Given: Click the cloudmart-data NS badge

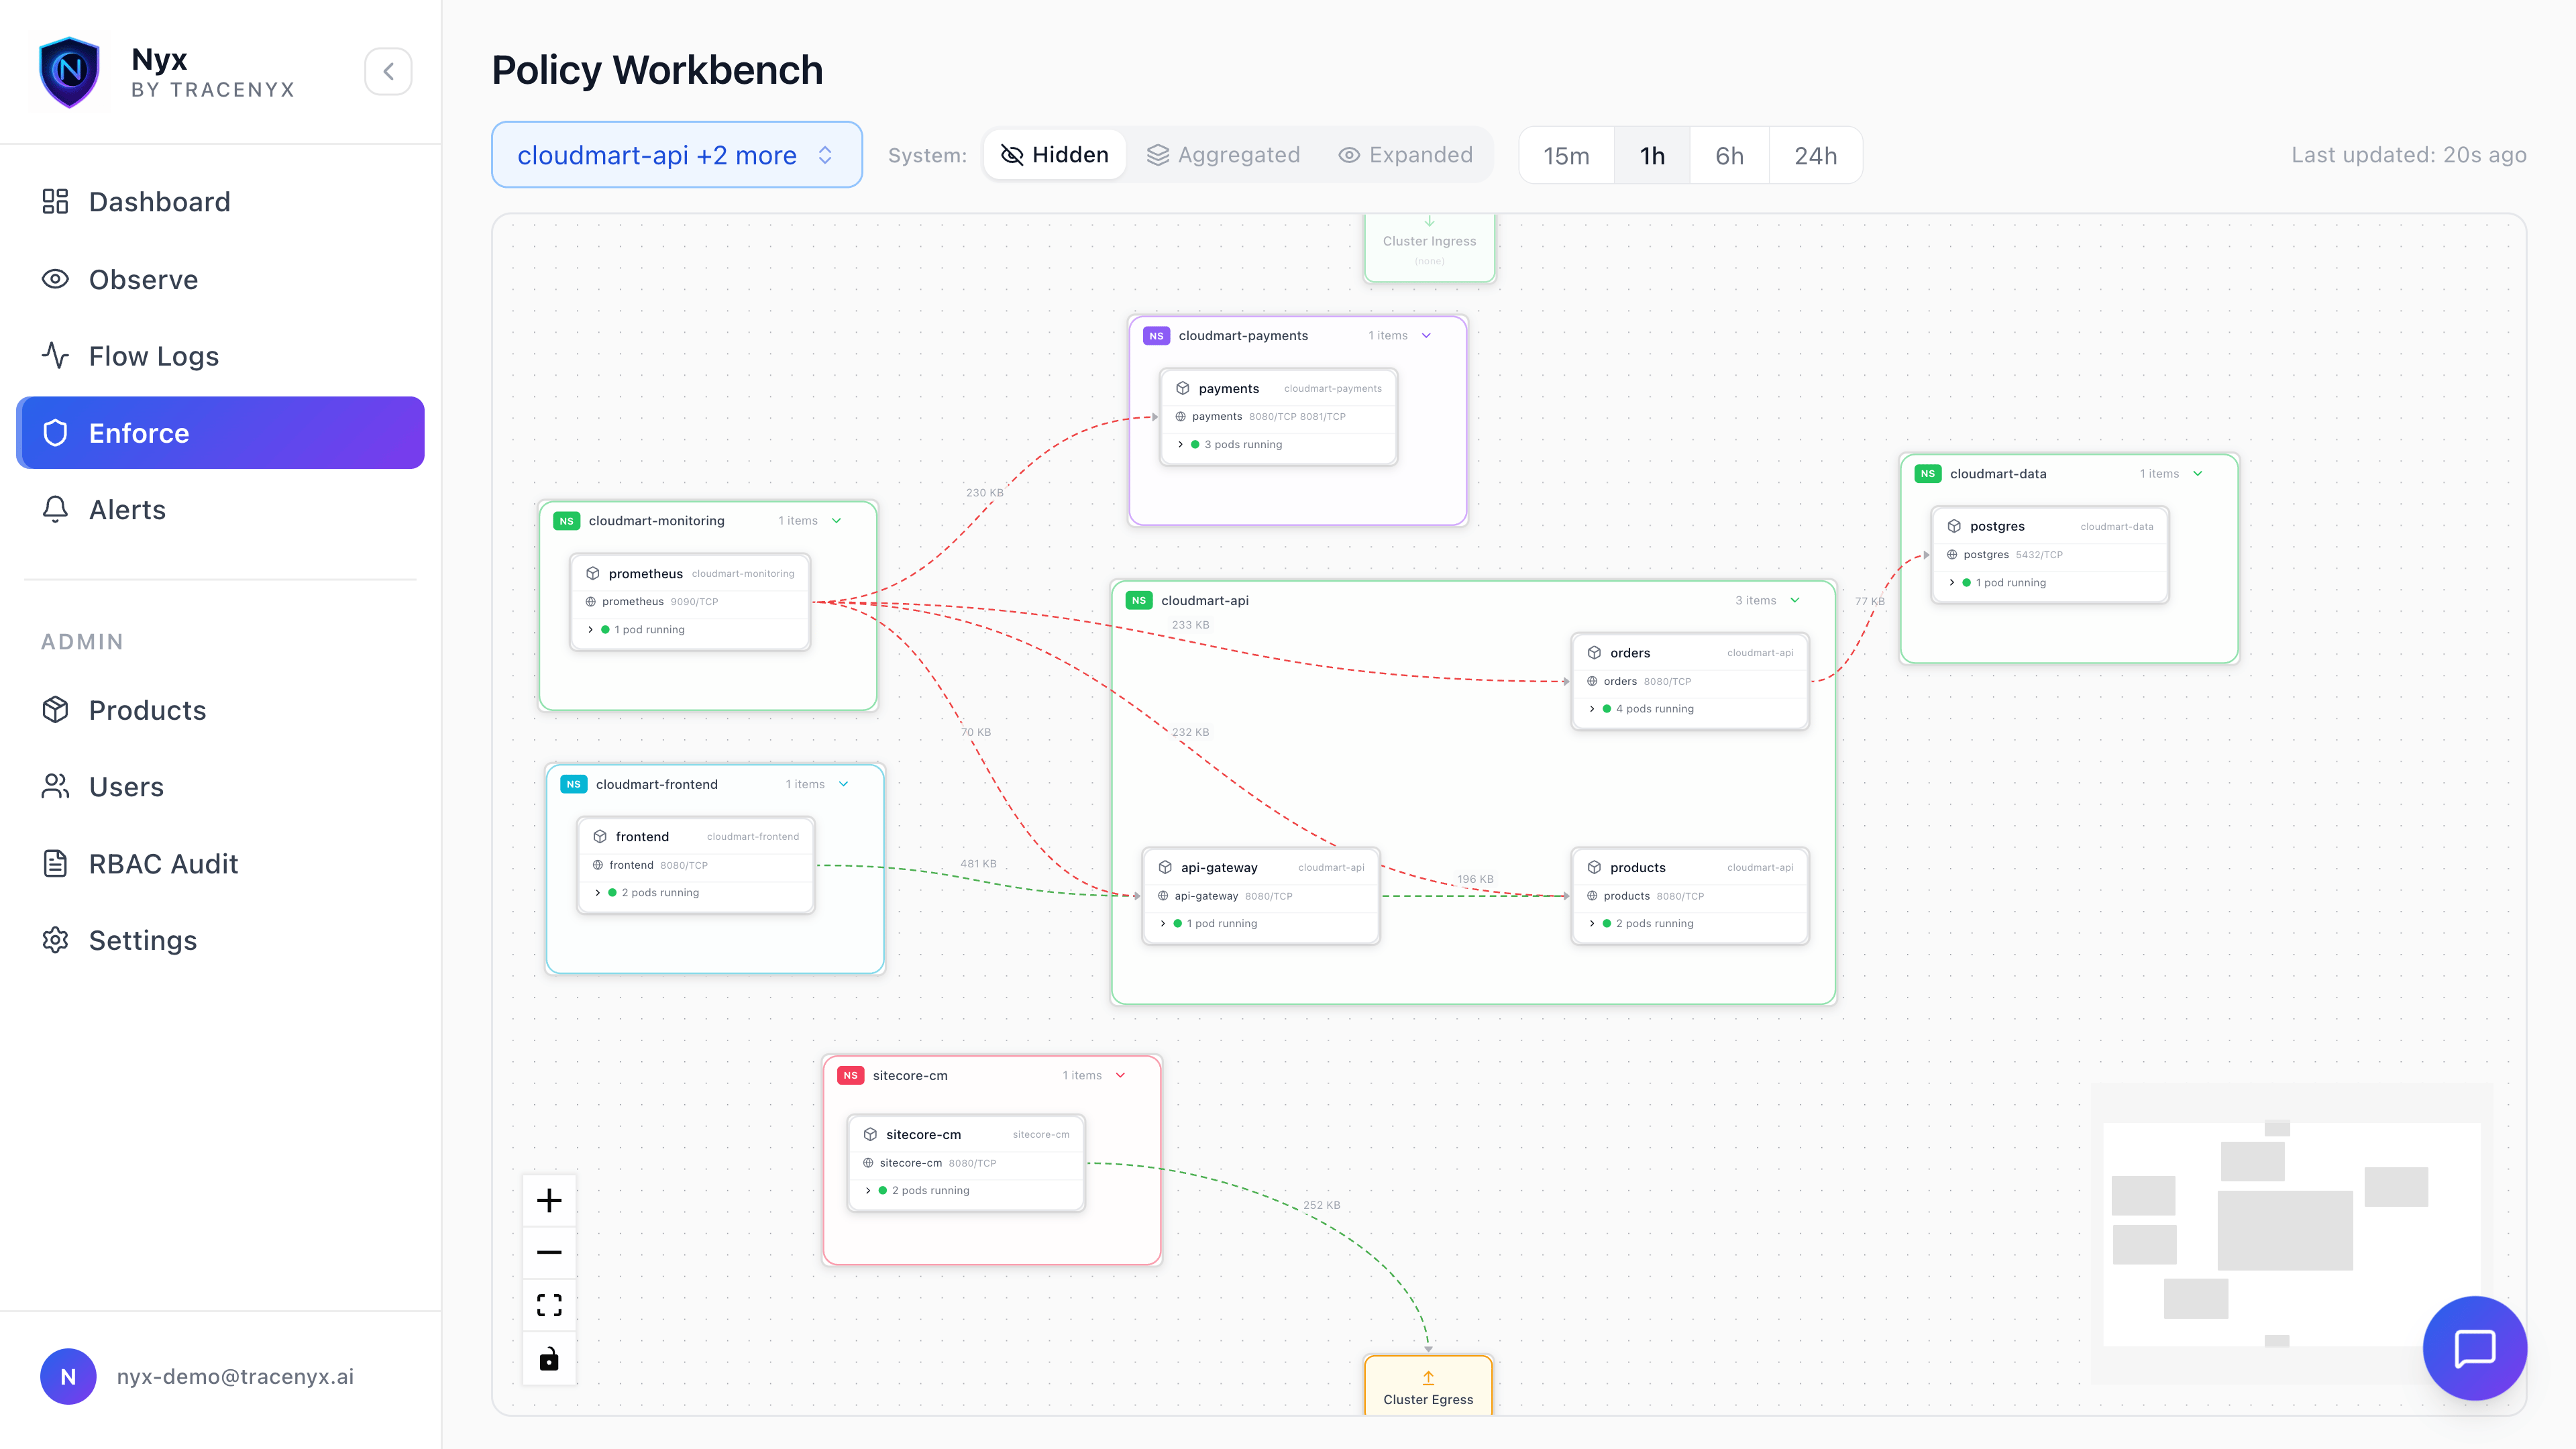Looking at the screenshot, I should pyautogui.click(x=1928, y=474).
